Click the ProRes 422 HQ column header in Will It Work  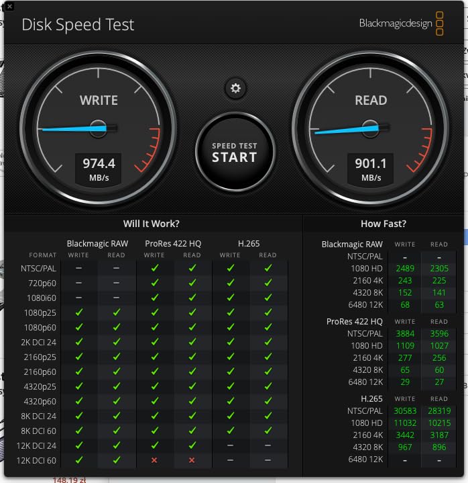pos(173,244)
